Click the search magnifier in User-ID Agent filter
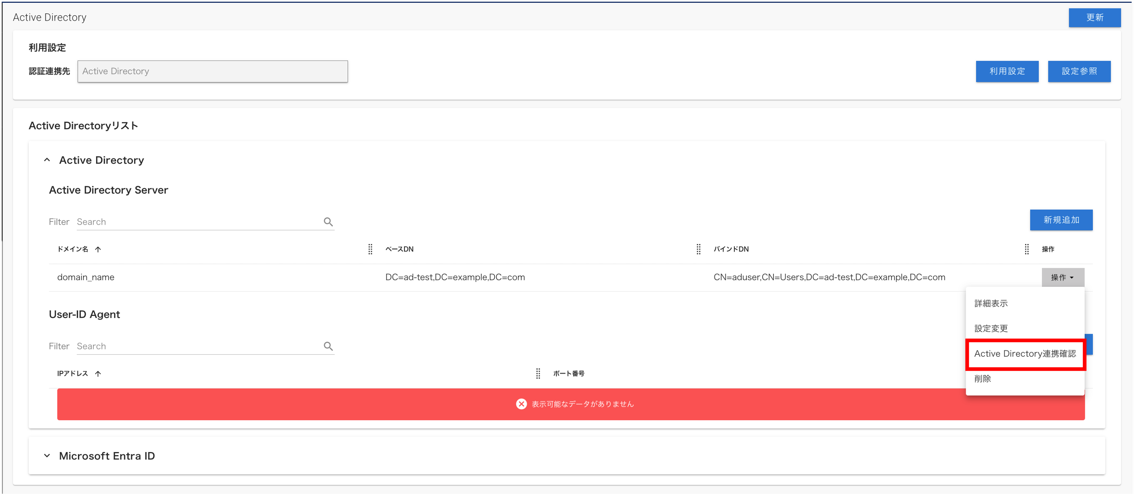This screenshot has height=494, width=1134. (328, 347)
